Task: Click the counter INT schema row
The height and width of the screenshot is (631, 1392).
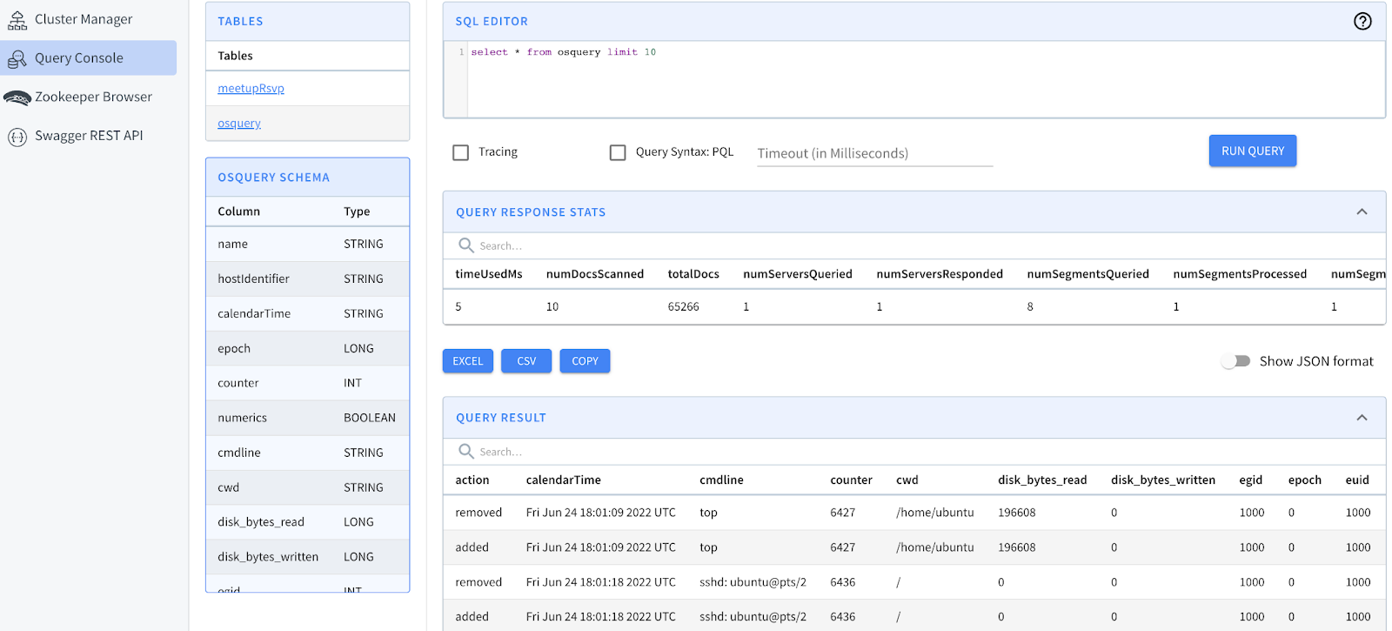Action: [307, 384]
